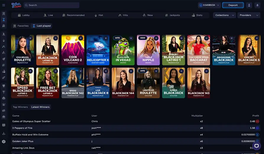264x154 pixels.
Task: Open the hamburger menu in top-left corner
Action: point(4,5)
